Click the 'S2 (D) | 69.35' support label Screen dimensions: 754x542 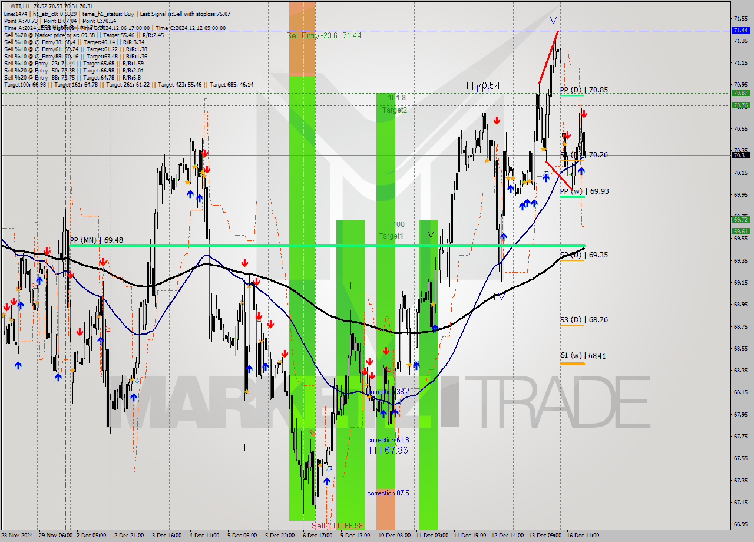click(584, 255)
